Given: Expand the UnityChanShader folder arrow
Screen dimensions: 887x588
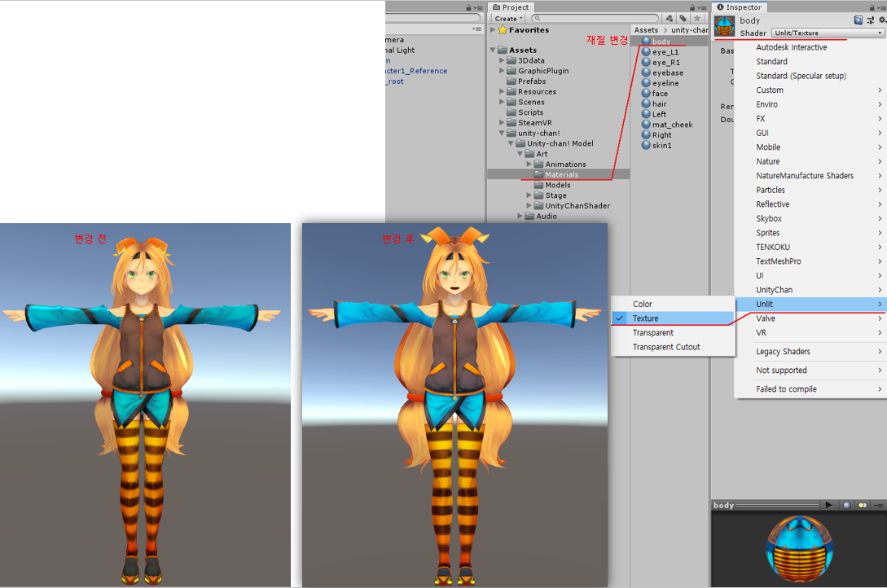Looking at the screenshot, I should [x=529, y=206].
